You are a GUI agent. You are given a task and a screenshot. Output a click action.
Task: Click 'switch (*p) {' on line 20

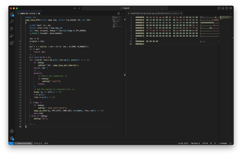pyautogui.click(x=41, y=68)
